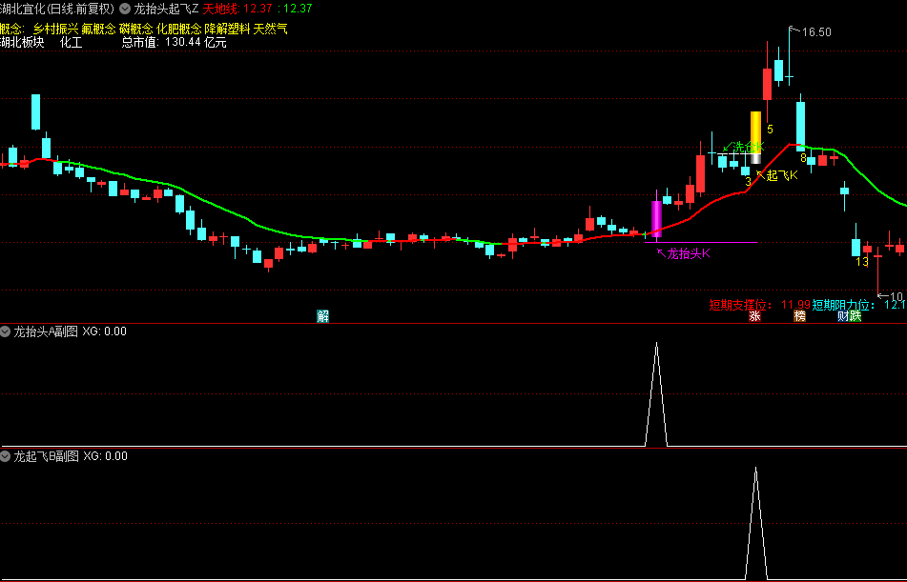
Task: Open dropdown arrow beside 龙抬头起飞Z indicator
Action: tap(124, 9)
